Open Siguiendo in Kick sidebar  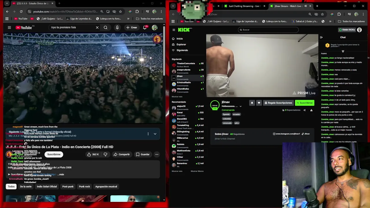pyautogui.click(x=182, y=50)
